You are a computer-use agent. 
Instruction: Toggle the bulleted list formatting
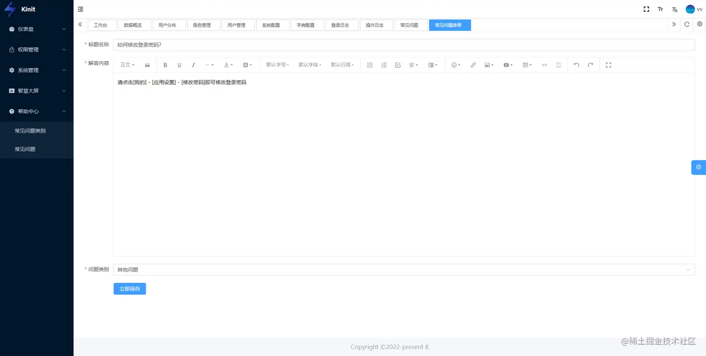tap(370, 65)
